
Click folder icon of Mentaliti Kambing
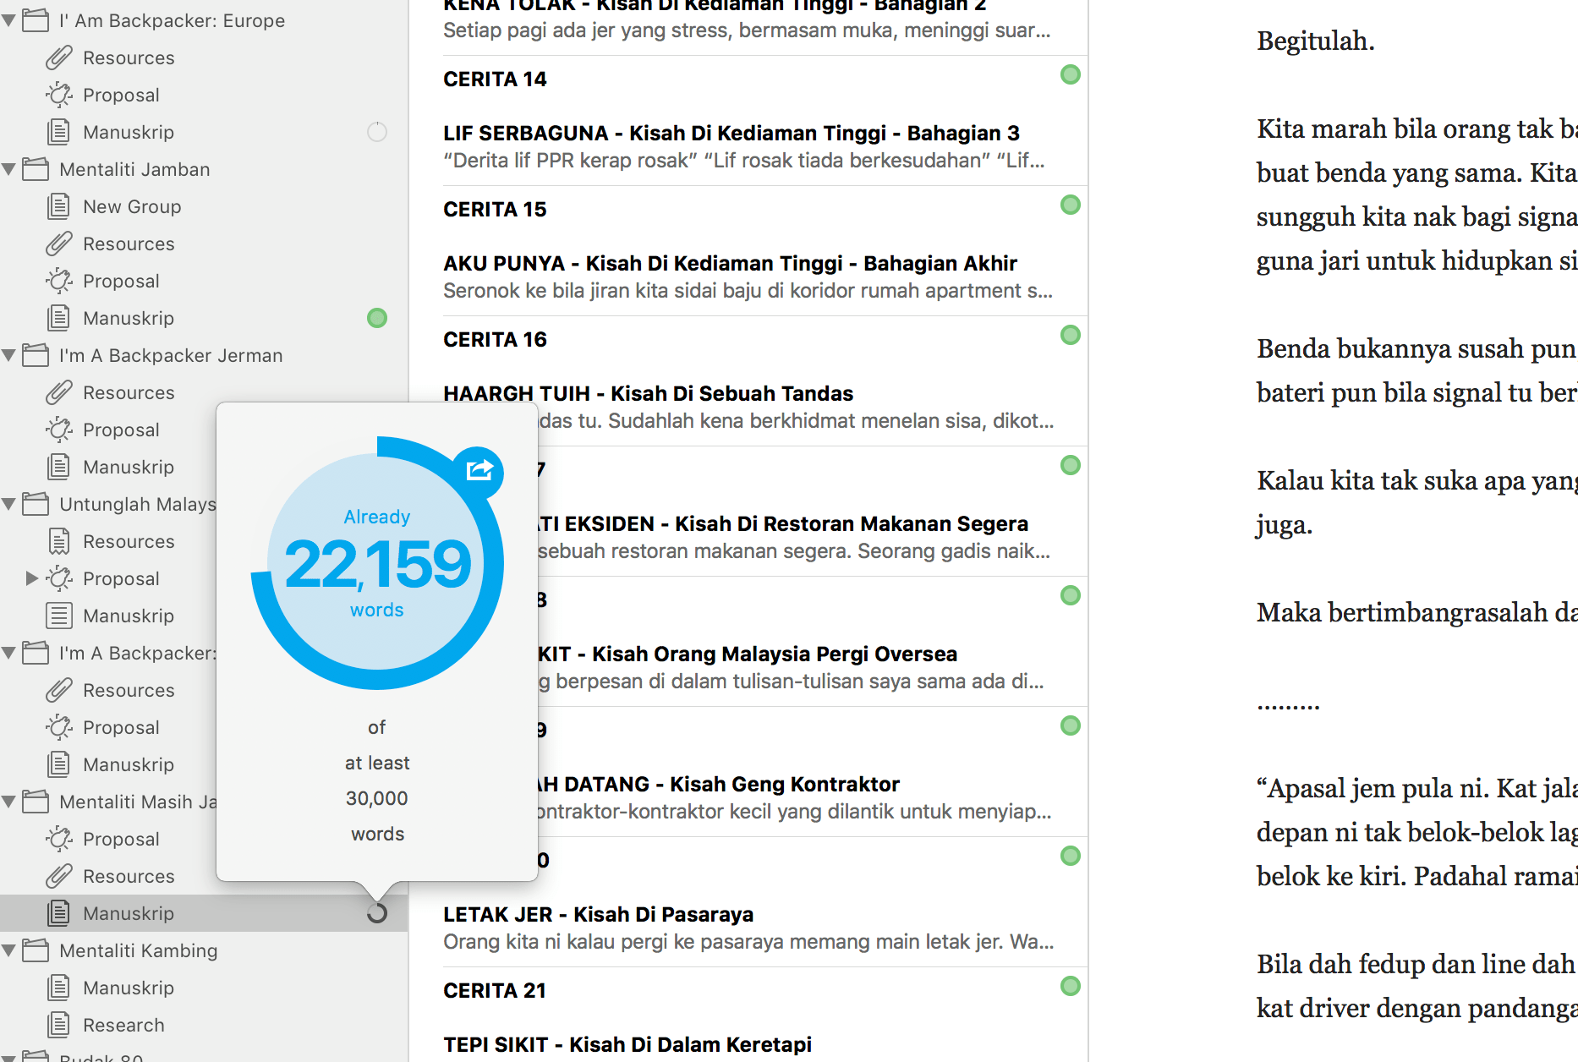click(36, 950)
